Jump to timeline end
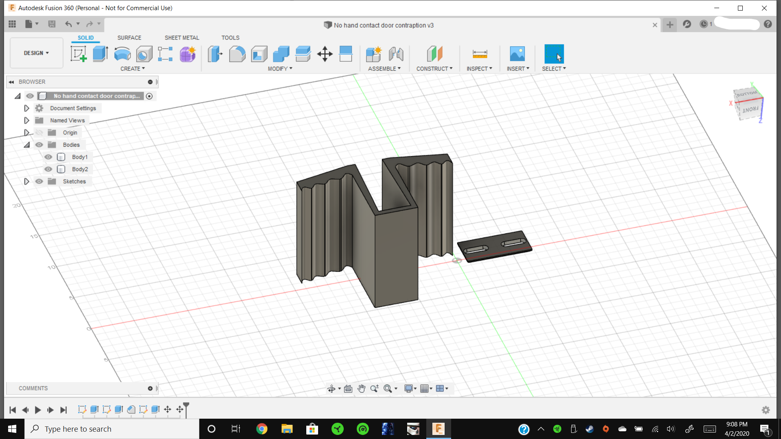Image resolution: width=781 pixels, height=439 pixels. 63,410
